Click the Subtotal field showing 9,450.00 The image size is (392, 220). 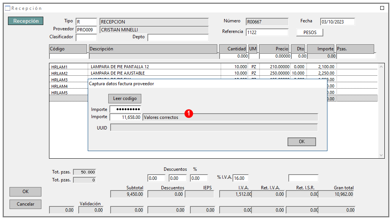pyautogui.click(x=127, y=194)
